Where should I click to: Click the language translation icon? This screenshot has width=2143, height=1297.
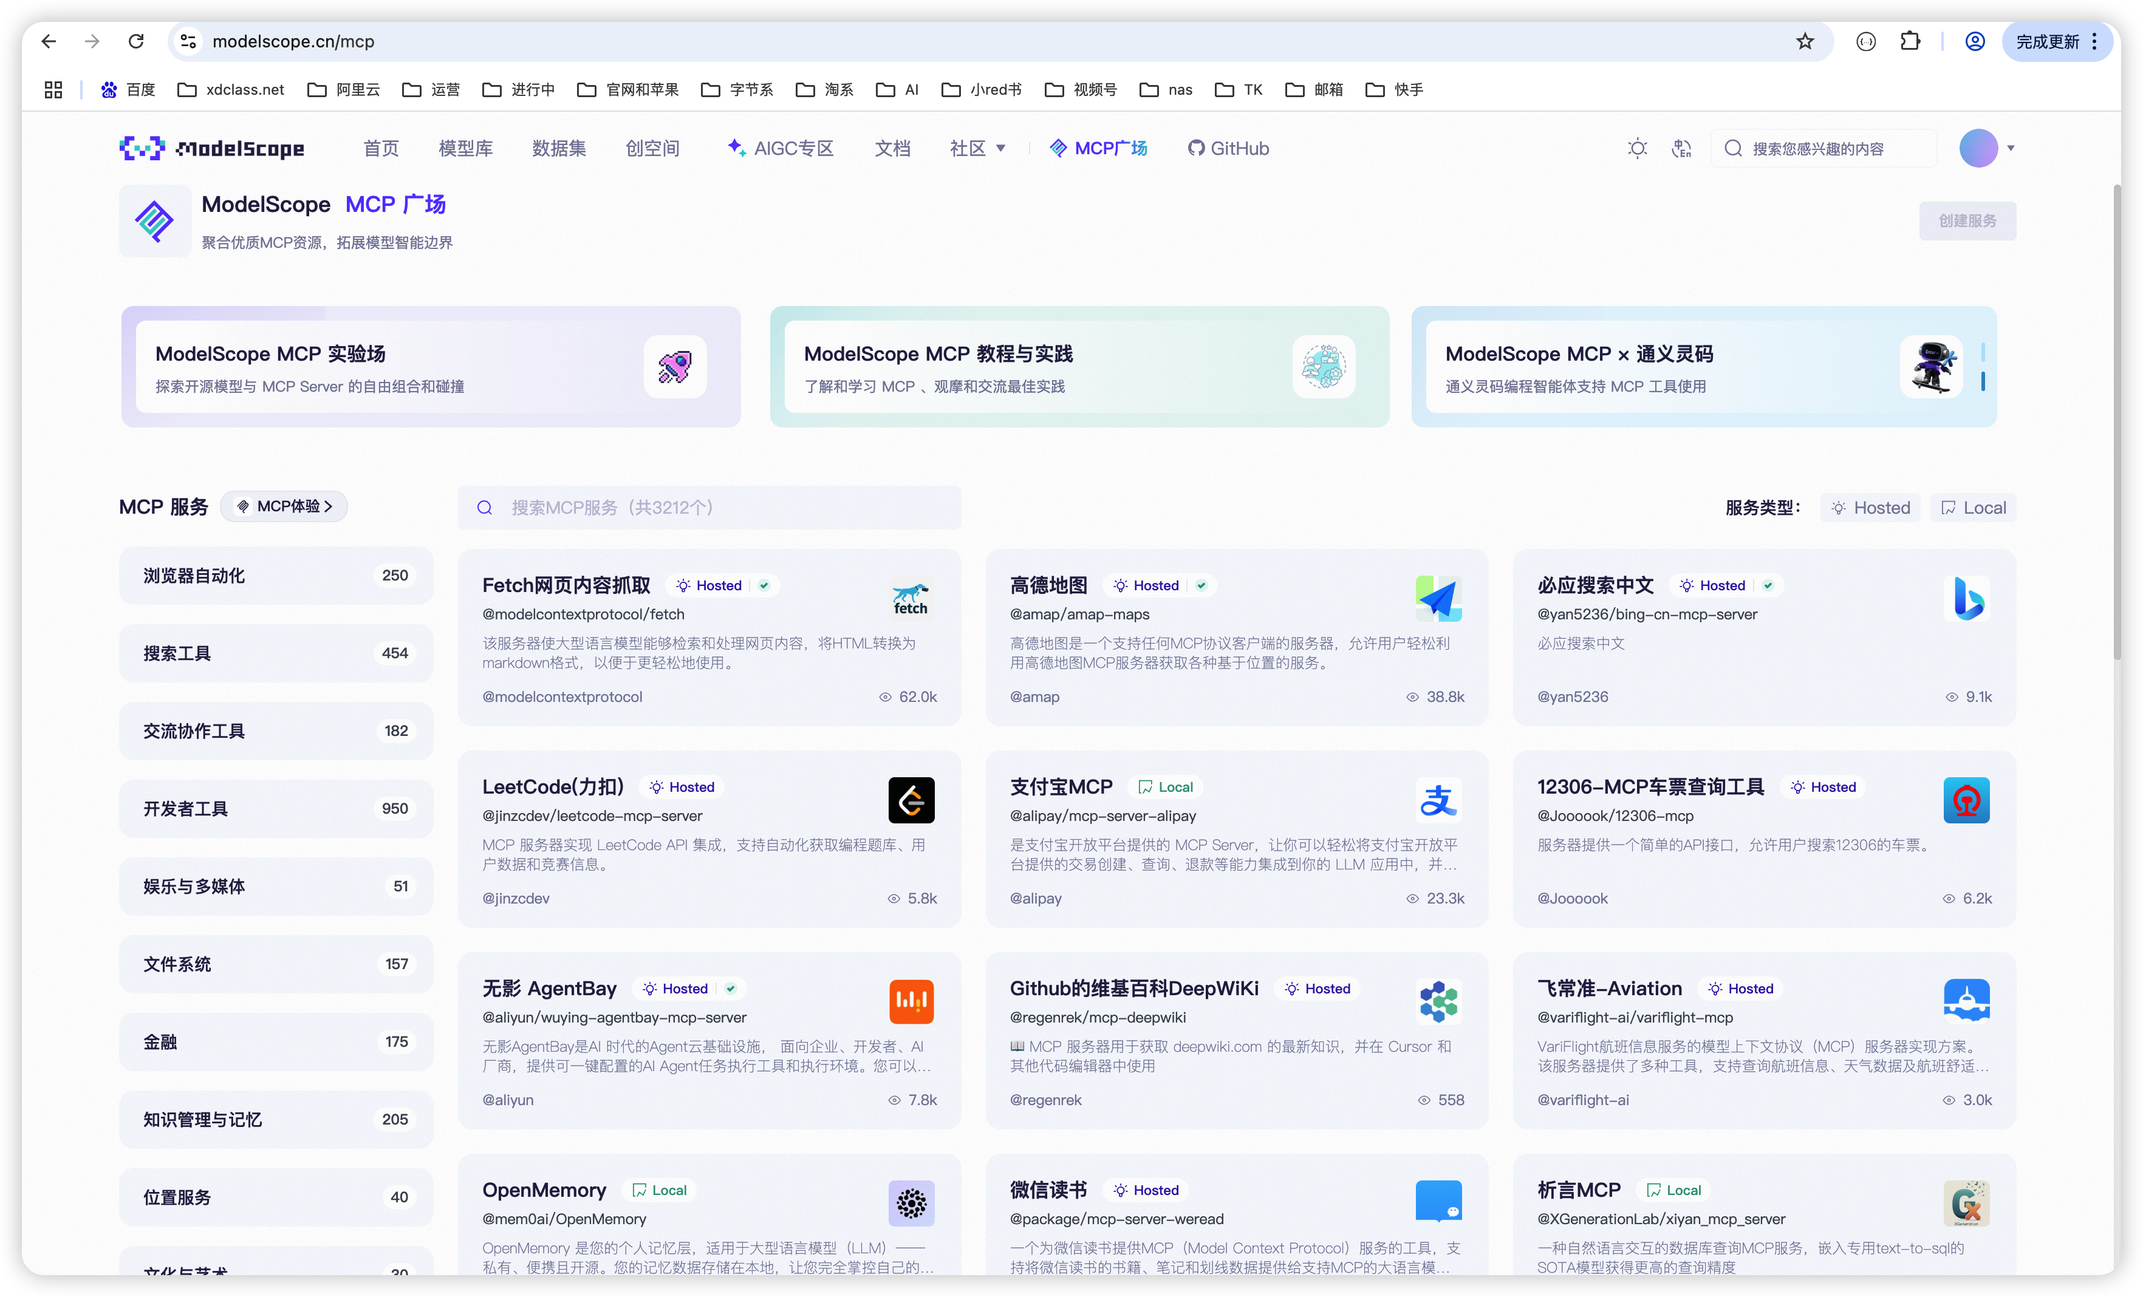point(1681,149)
